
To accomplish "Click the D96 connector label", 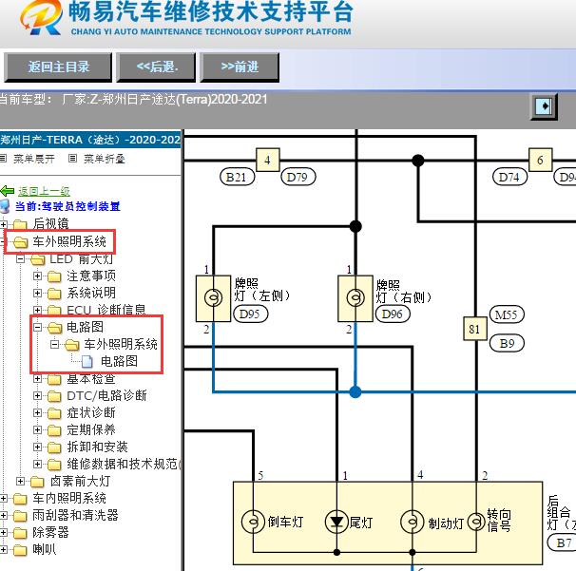I will pyautogui.click(x=393, y=314).
